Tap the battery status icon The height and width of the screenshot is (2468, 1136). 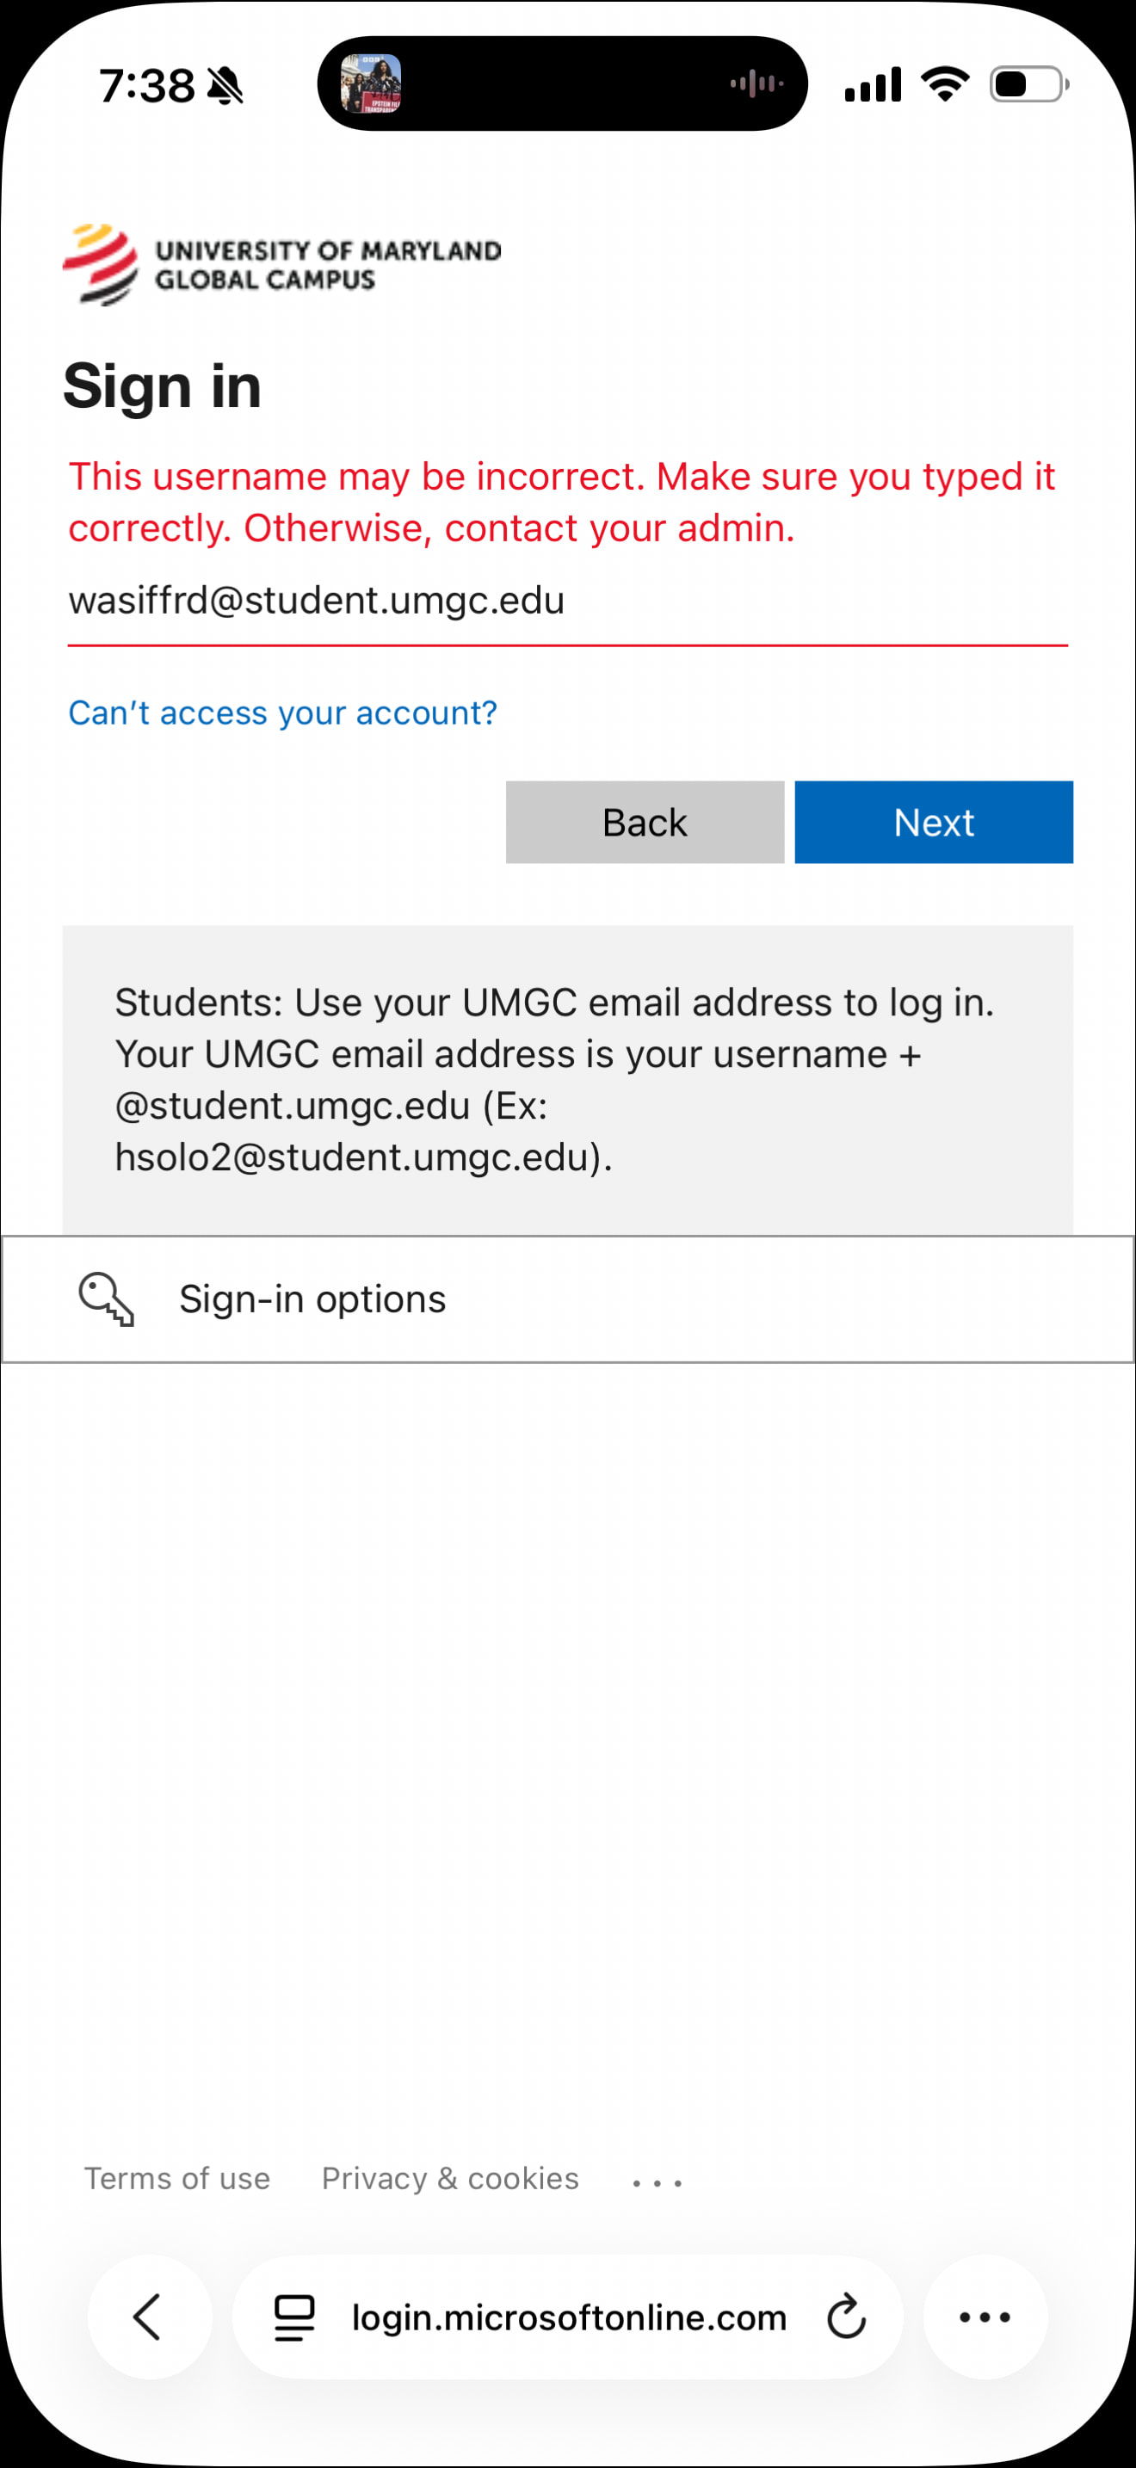coord(1028,84)
